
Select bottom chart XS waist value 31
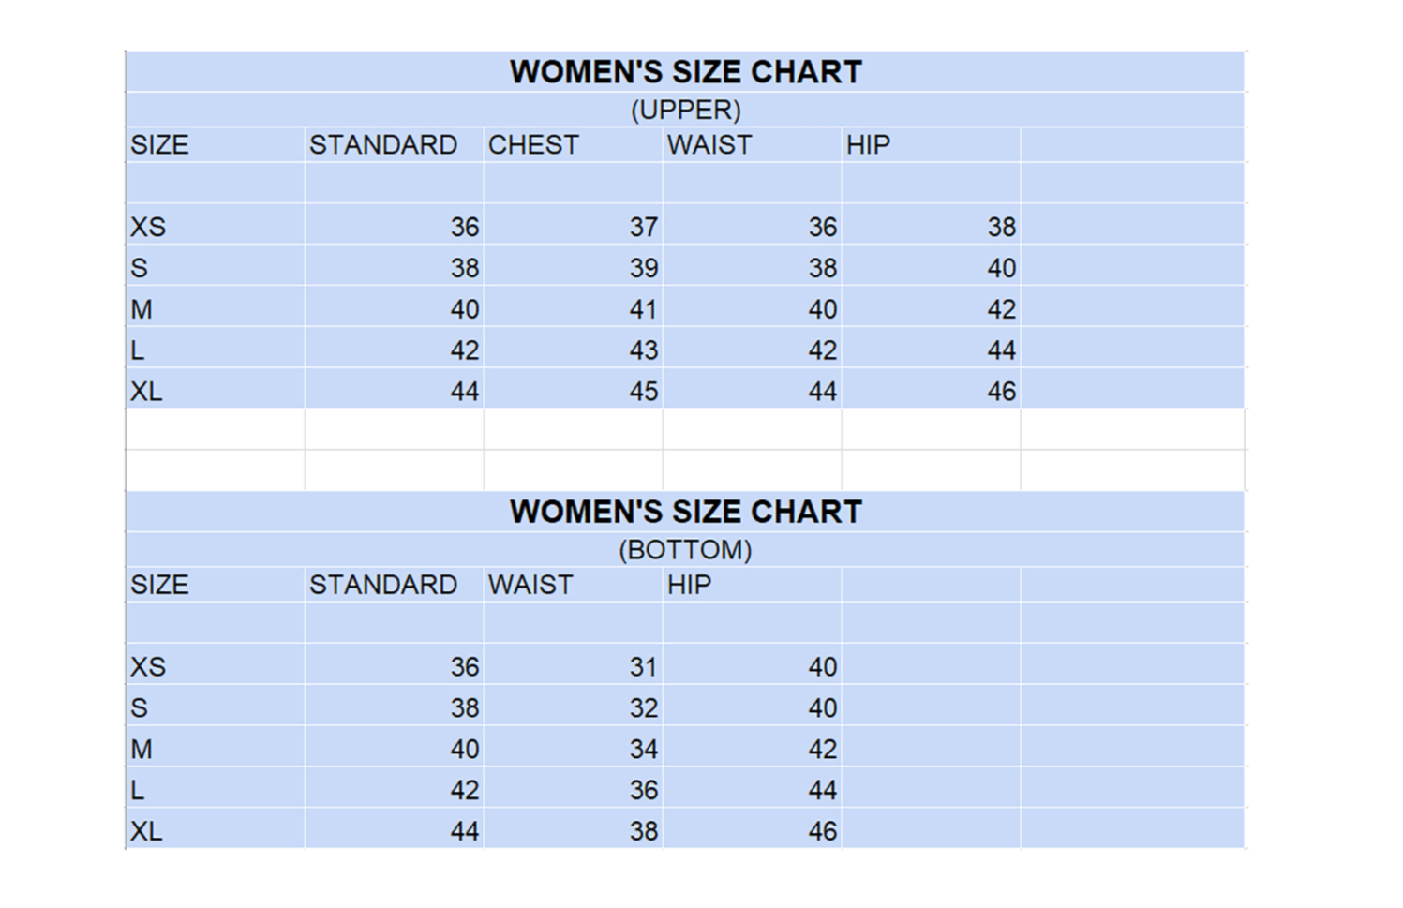click(x=643, y=667)
